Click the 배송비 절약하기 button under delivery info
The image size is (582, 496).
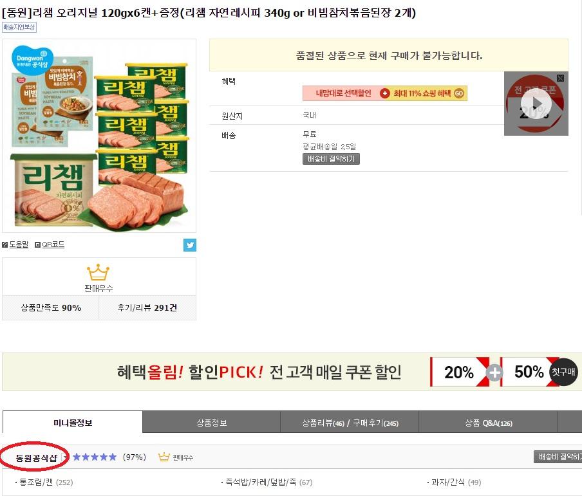tap(331, 159)
